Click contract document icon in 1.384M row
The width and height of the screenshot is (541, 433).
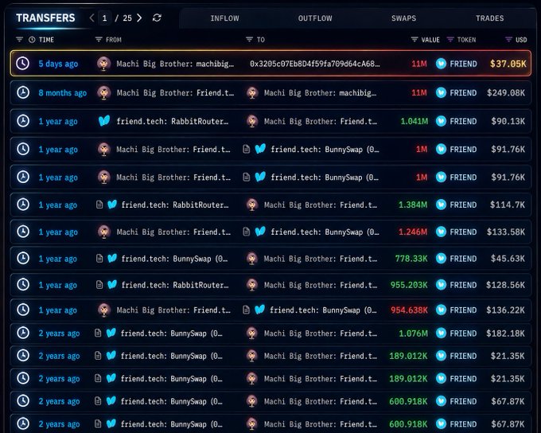click(x=99, y=205)
